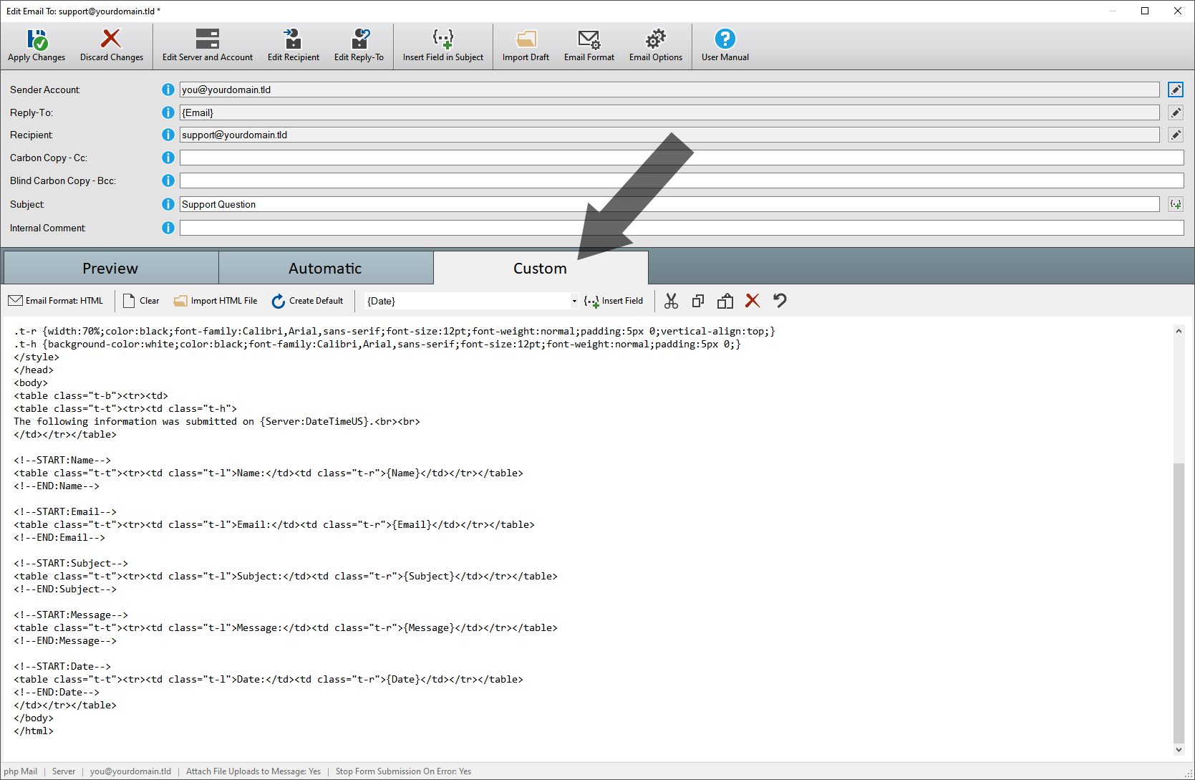Open Email Format settings
Image resolution: width=1195 pixels, height=780 pixels.
click(x=589, y=46)
